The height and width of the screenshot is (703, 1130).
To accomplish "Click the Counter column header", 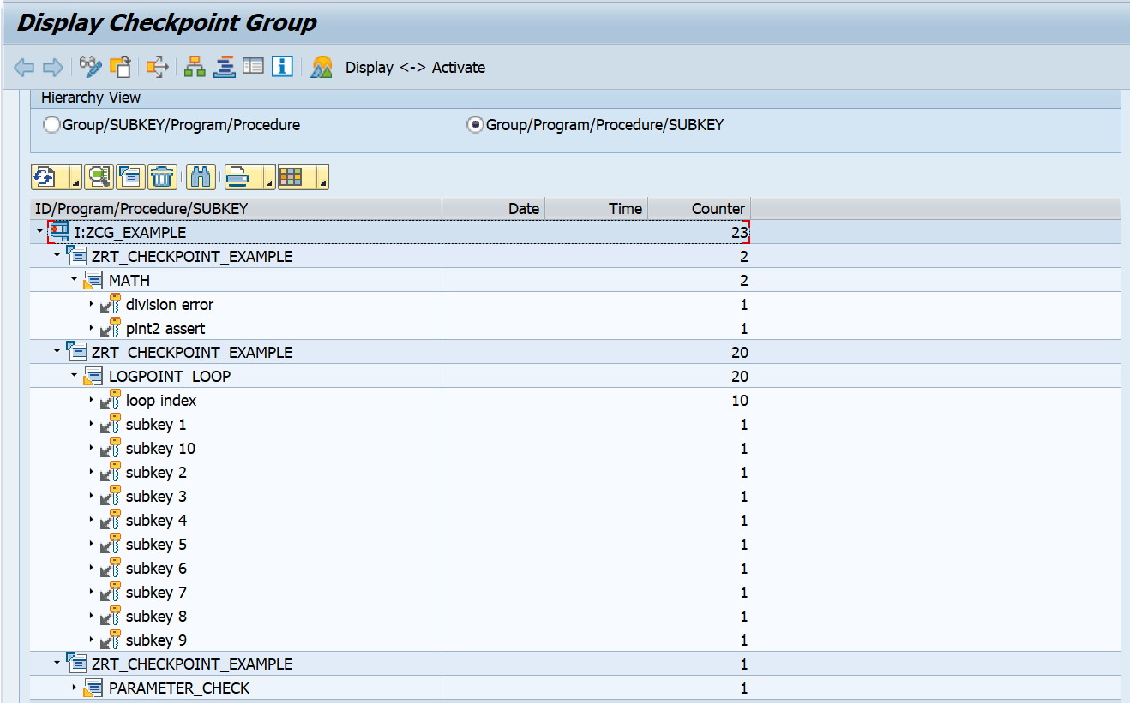I will (x=717, y=208).
